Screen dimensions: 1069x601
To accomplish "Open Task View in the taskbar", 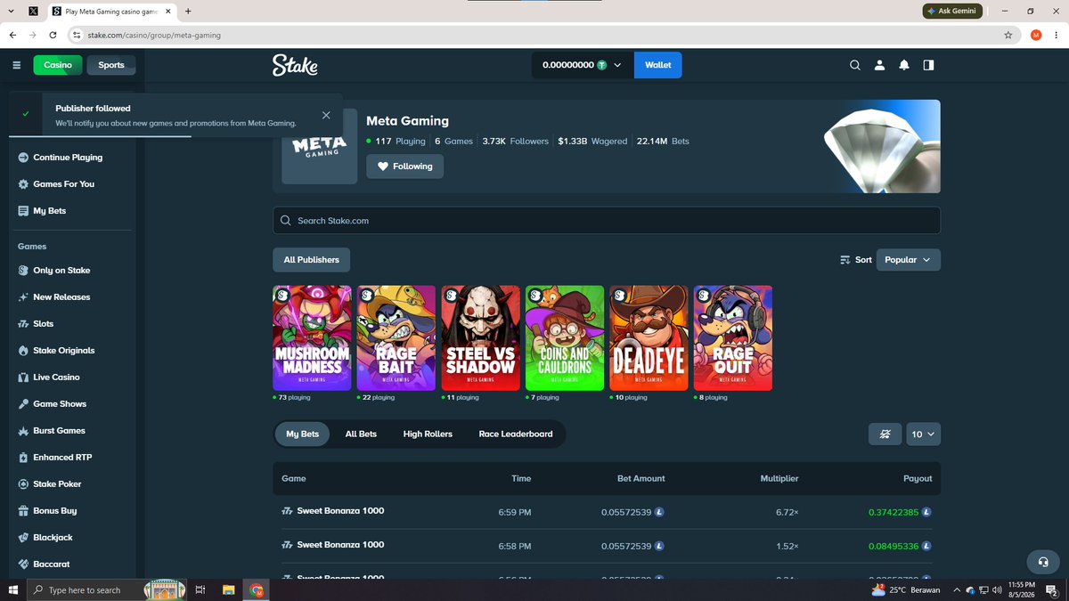I will [x=200, y=589].
